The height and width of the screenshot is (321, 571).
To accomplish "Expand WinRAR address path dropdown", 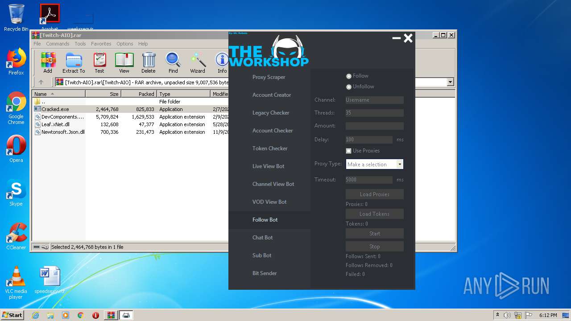I will [x=450, y=82].
